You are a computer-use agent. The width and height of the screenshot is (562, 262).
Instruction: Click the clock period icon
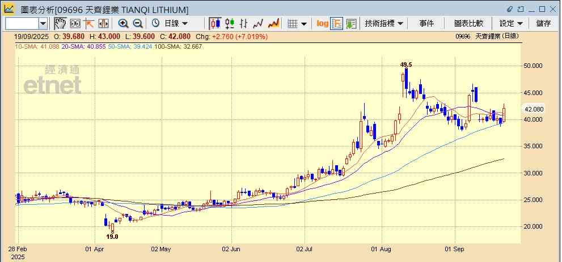coord(155,24)
